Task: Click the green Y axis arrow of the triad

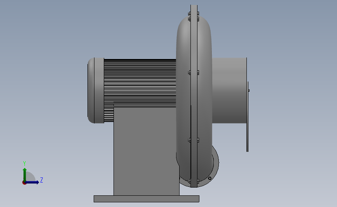Action: coord(25,175)
